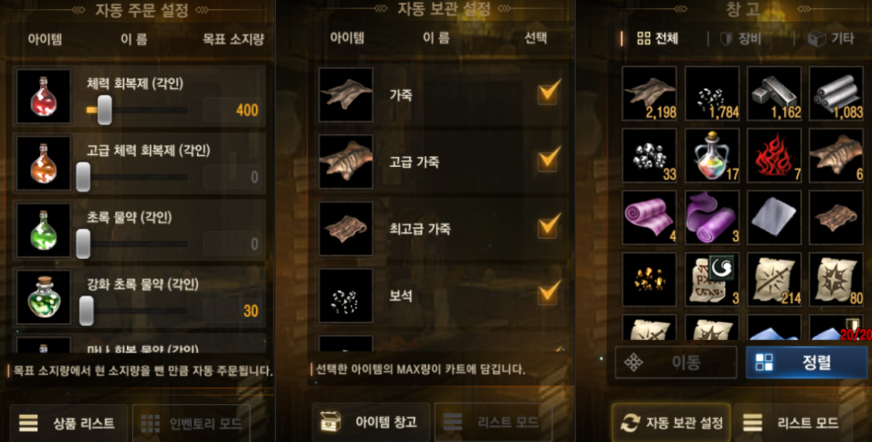Open the 자동 보관 설정 button
Image resolution: width=872 pixels, height=442 pixels.
coord(671,423)
